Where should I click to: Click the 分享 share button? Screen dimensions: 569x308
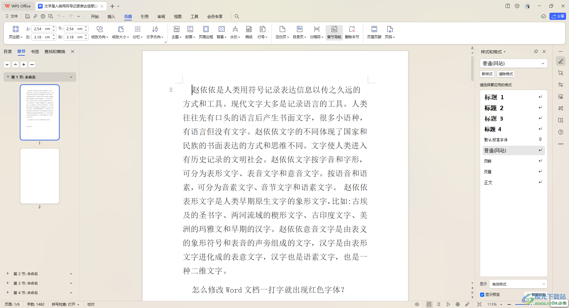(558, 16)
